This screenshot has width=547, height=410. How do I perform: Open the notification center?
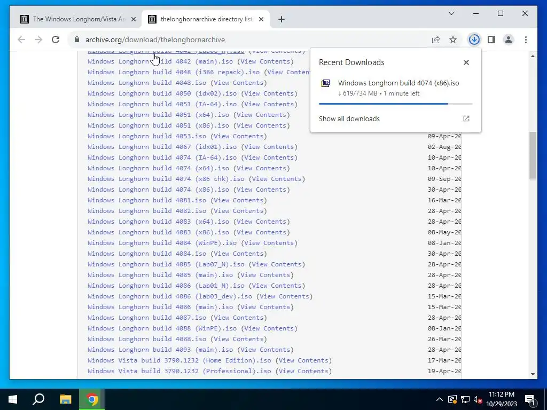[x=530, y=399]
